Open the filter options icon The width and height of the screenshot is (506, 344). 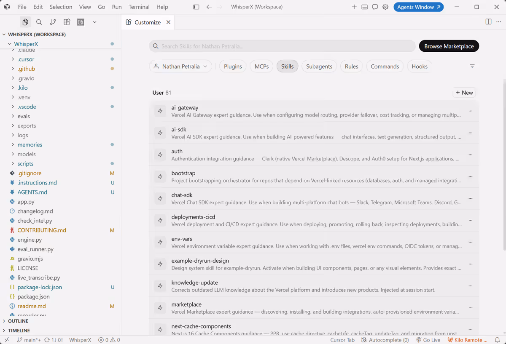click(472, 67)
